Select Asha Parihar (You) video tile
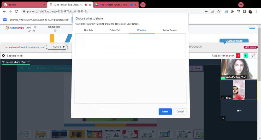This screenshot has width=261, height=140. click(x=239, y=69)
